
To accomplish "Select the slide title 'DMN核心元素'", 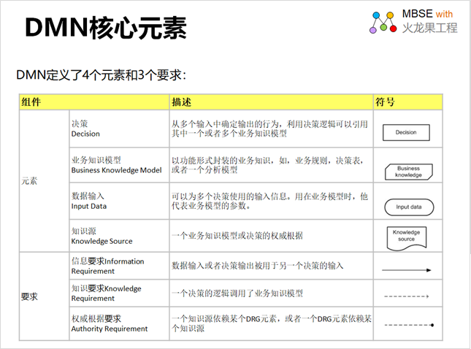I will click(x=106, y=28).
